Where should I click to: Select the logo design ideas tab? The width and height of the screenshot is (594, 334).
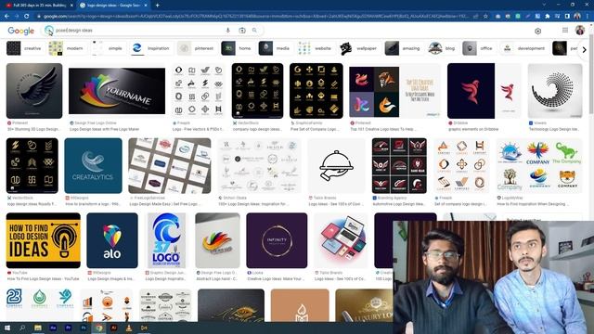pos(113,6)
